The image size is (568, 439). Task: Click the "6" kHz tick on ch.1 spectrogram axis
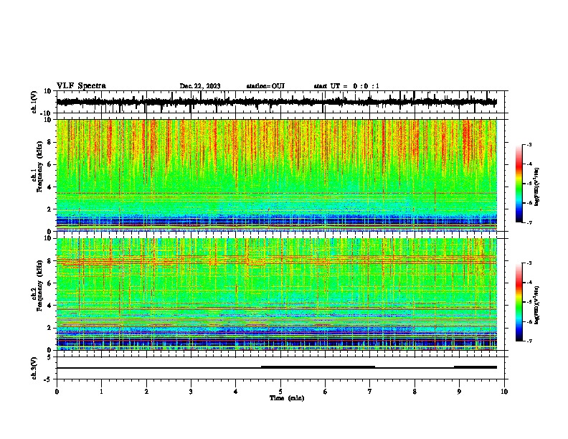(x=50, y=165)
